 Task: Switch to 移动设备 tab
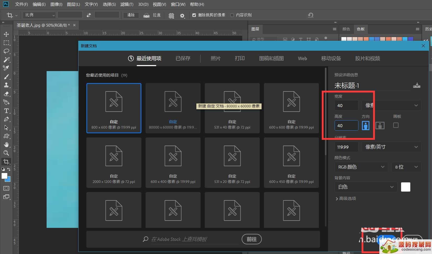[x=331, y=59]
